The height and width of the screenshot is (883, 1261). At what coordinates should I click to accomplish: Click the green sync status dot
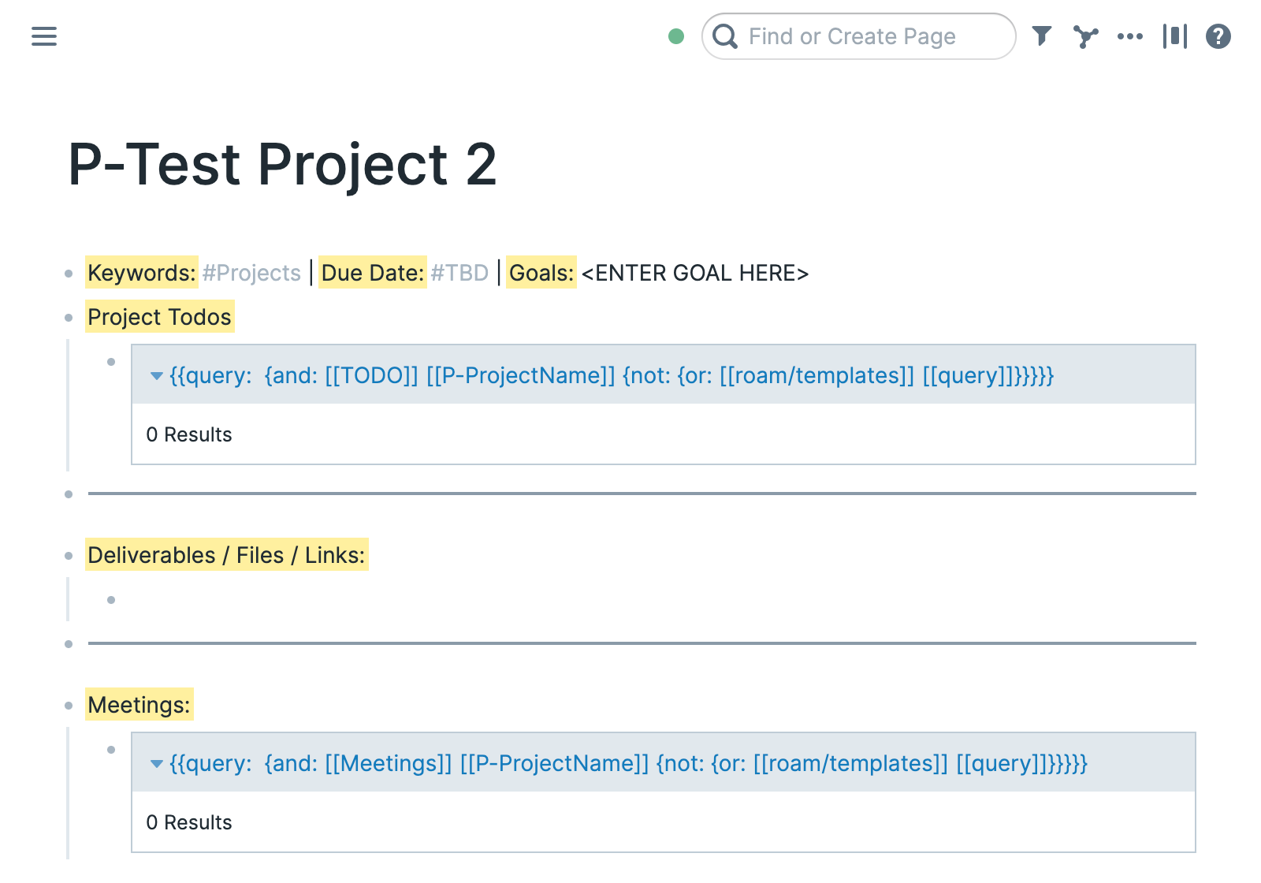(676, 36)
